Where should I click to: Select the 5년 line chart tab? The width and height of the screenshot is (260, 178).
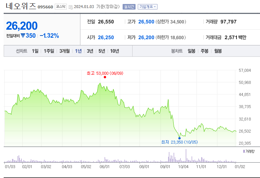click(x=102, y=51)
